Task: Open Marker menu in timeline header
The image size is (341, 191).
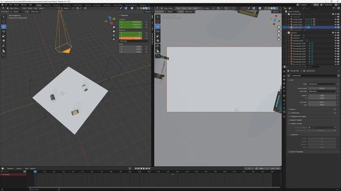Action: click(x=33, y=169)
